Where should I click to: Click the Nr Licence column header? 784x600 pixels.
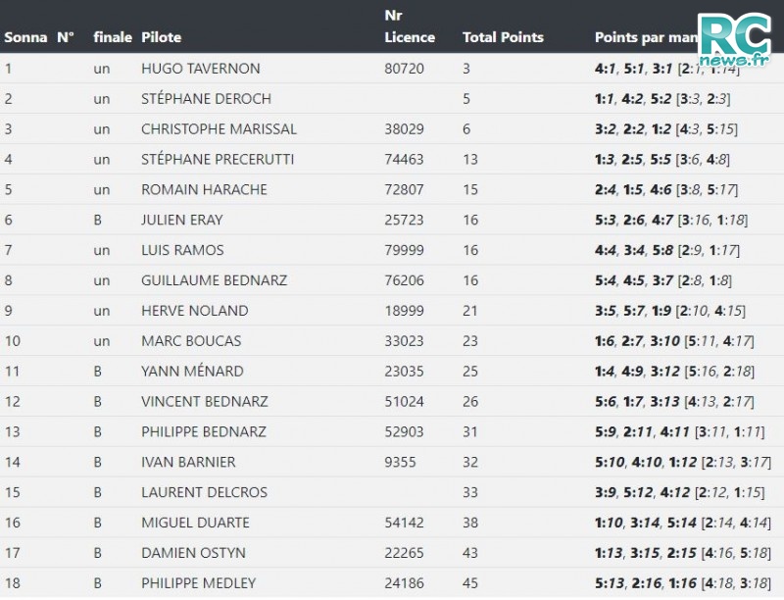pos(410,26)
